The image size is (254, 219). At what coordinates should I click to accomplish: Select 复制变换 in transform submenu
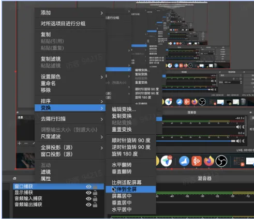[122, 116]
